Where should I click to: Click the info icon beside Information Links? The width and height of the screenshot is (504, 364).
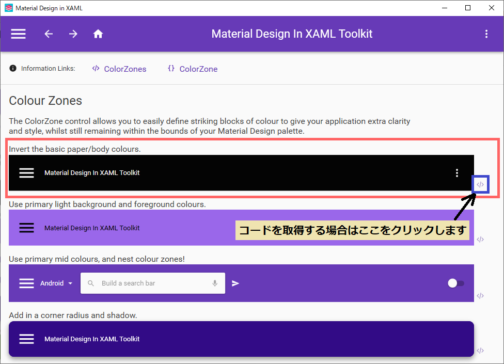pyautogui.click(x=13, y=68)
